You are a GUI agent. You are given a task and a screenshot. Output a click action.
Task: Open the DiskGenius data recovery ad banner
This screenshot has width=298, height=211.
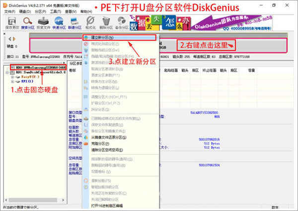click(201, 23)
